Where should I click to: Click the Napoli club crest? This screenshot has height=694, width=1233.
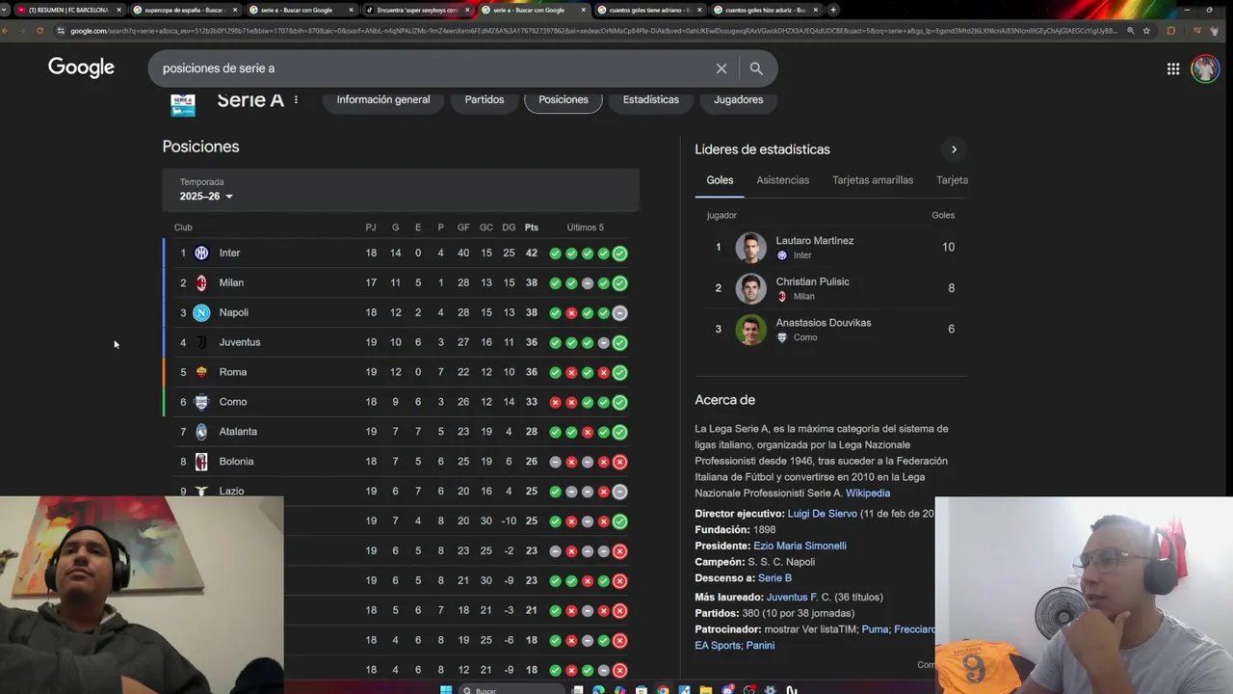[x=201, y=313]
